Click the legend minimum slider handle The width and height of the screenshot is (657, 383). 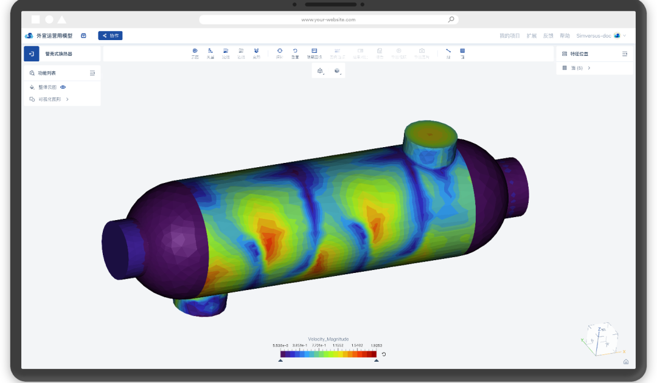[x=280, y=361]
